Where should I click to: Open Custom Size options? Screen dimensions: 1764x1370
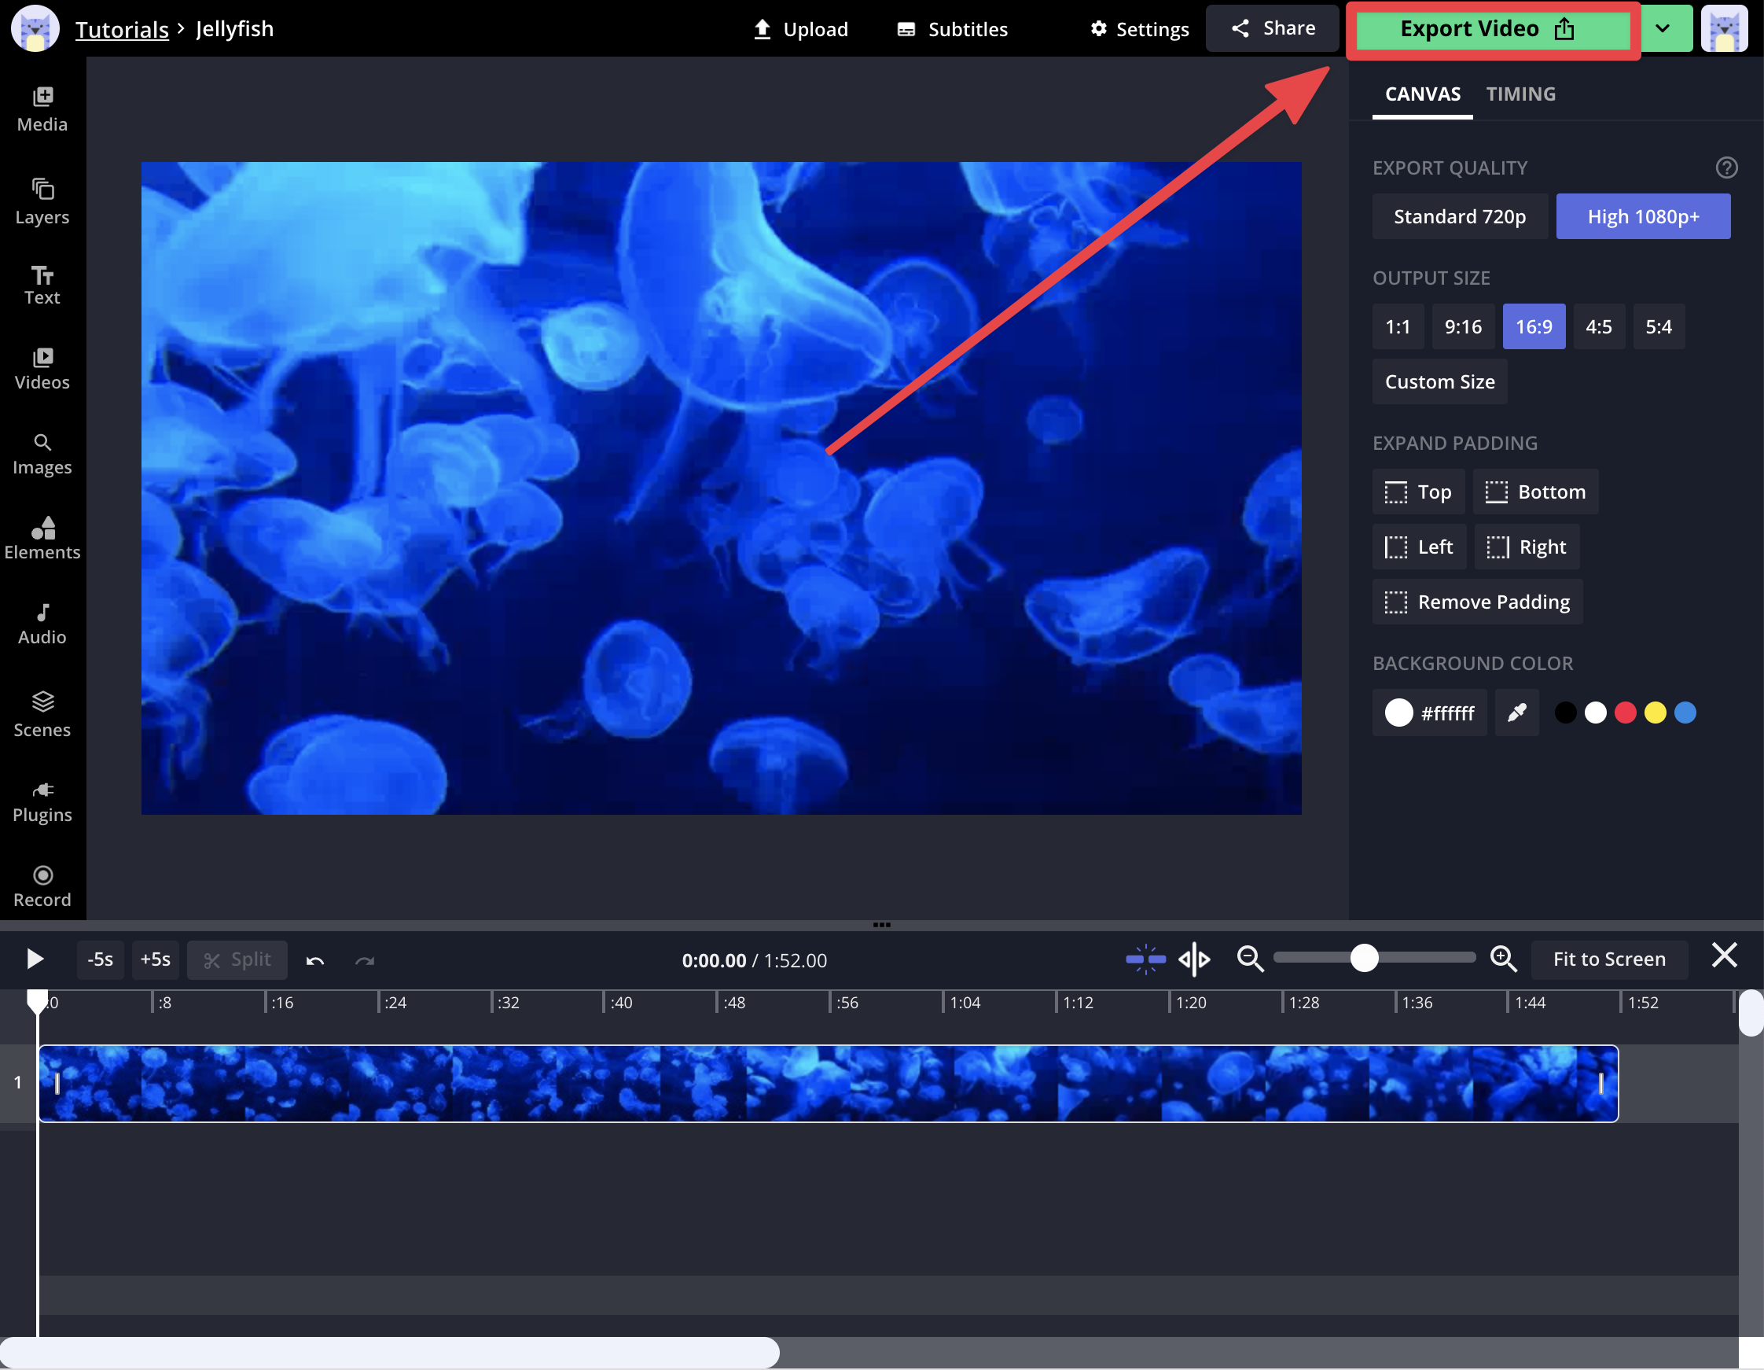tap(1439, 381)
